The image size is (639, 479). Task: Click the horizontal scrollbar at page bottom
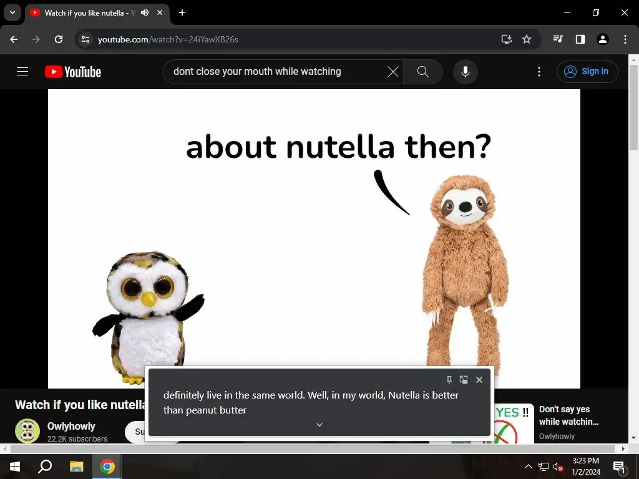coord(312,448)
